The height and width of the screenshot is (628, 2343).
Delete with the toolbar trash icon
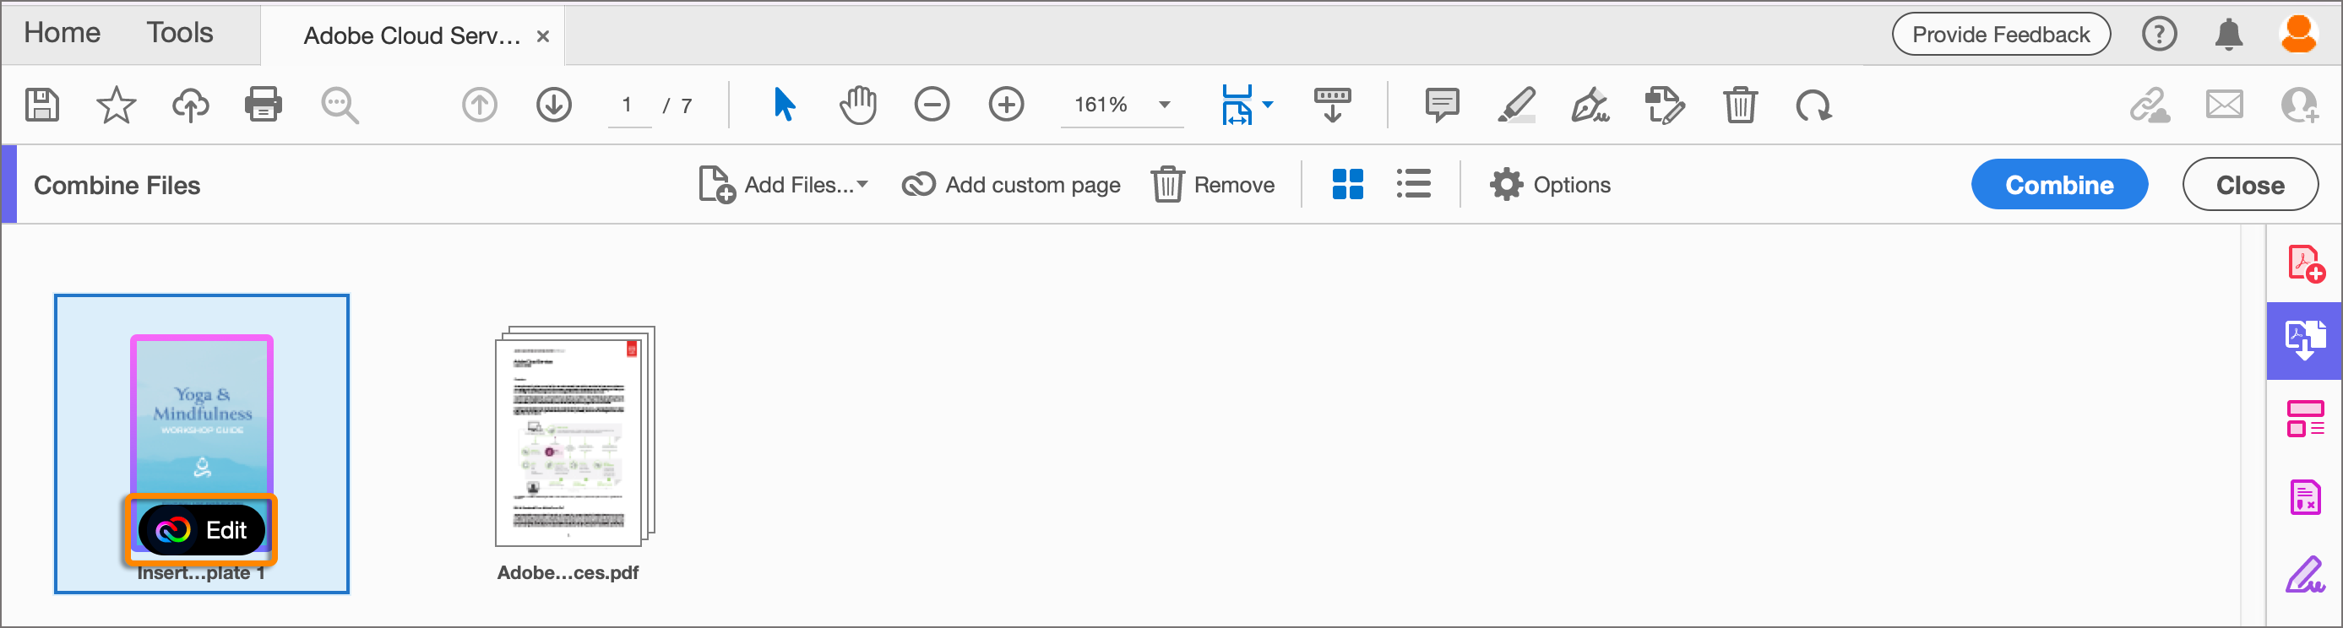click(1740, 106)
